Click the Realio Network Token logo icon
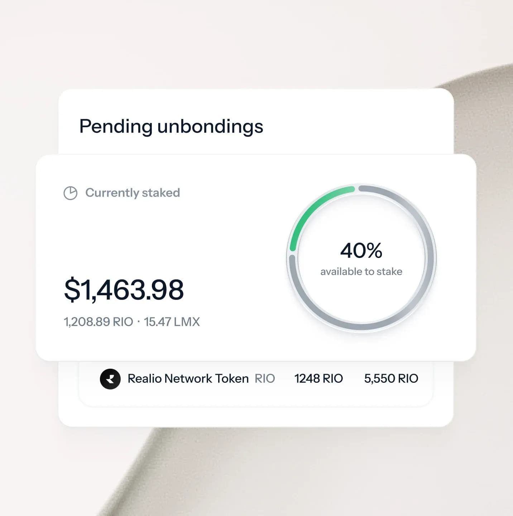 [x=110, y=379]
